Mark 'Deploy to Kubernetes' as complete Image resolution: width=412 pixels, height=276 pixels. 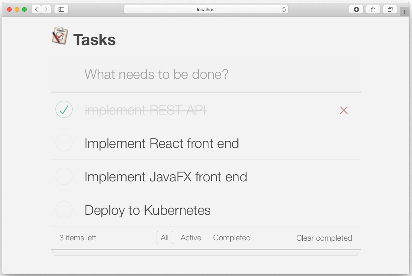point(64,210)
